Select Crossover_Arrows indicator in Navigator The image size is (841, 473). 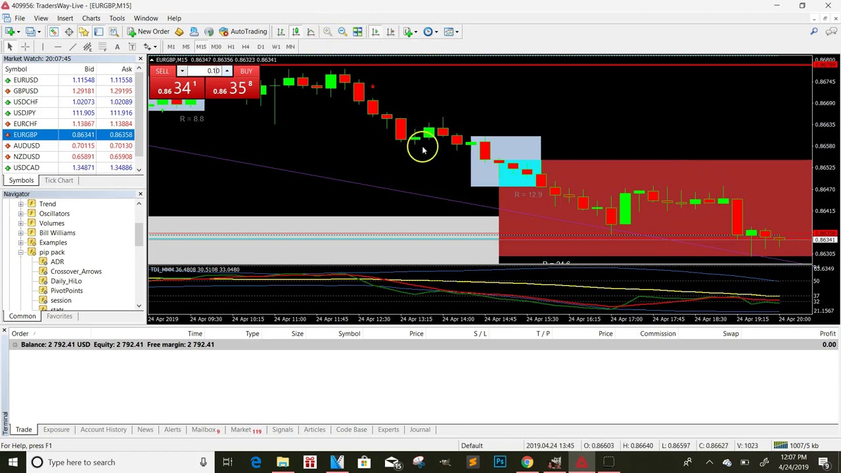tap(76, 271)
